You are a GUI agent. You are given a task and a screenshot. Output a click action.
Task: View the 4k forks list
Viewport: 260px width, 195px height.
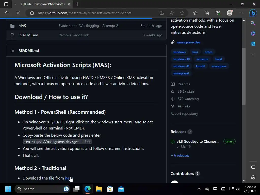(x=181, y=106)
